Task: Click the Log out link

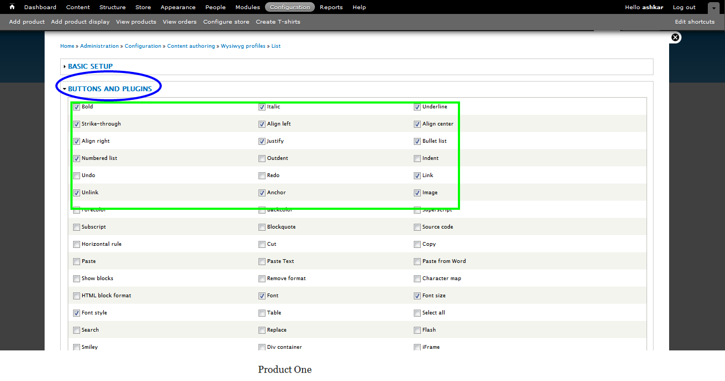Action: click(x=684, y=7)
